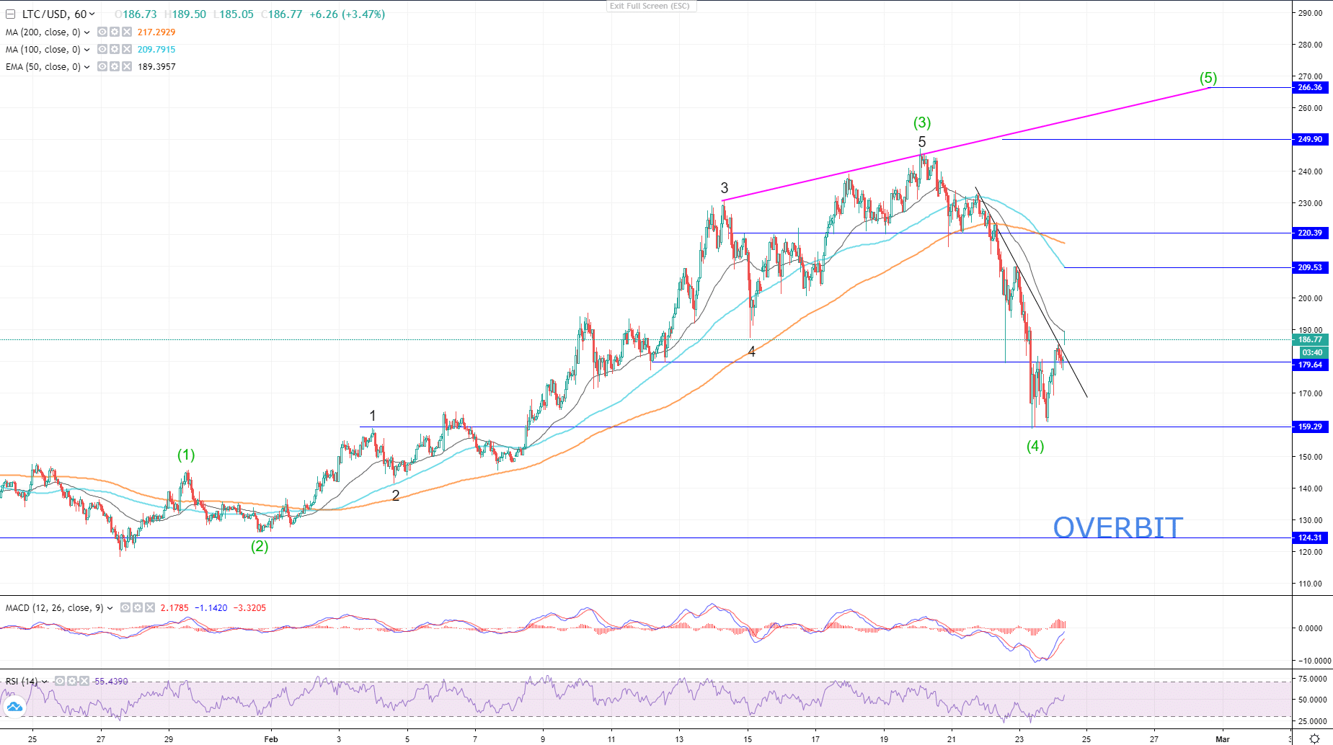Hide the MA 200 indicator with its eye icon
This screenshot has width=1333, height=745.
click(x=102, y=32)
